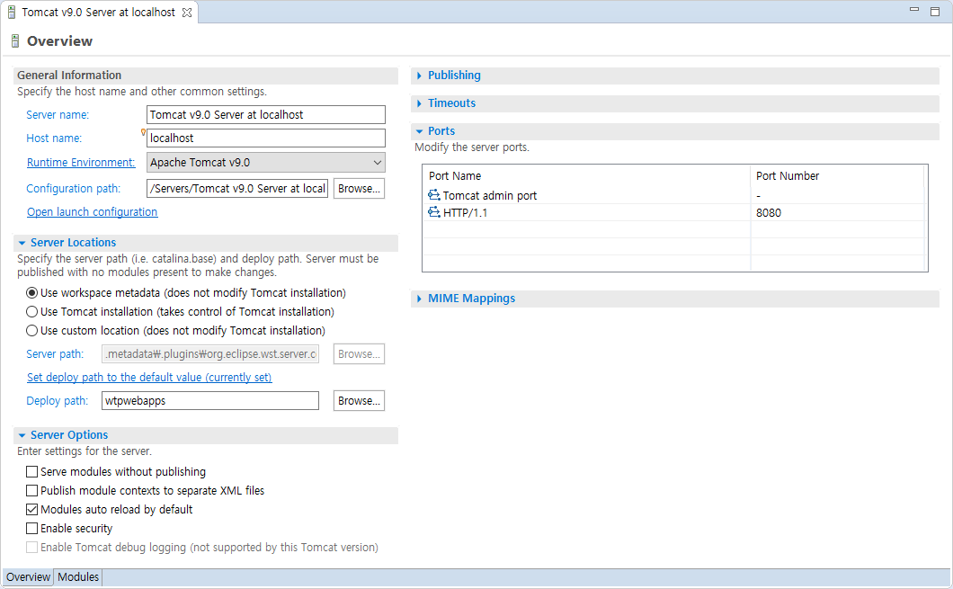Toggle the Enable security checkbox
953x589 pixels.
pos(31,528)
